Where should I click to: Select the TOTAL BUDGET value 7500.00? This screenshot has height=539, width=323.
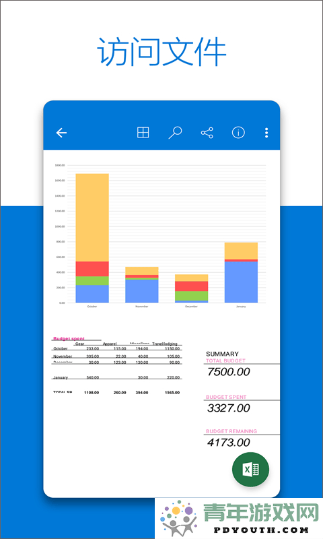click(x=229, y=372)
